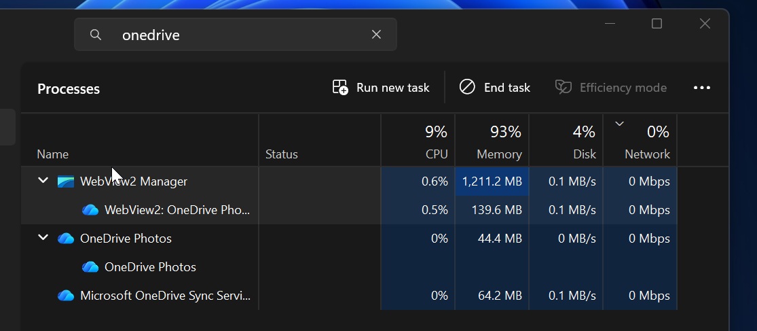This screenshot has height=331, width=757.
Task: Sort processes by Memory column
Action: [492, 141]
